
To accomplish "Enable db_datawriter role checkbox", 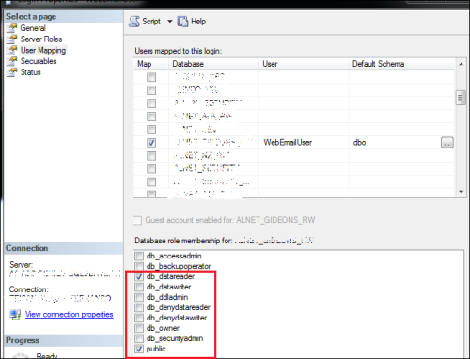I will (x=139, y=288).
